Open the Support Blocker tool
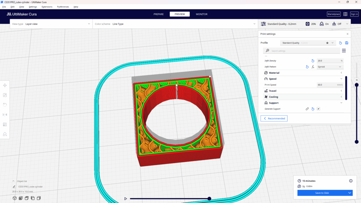The height and width of the screenshot is (203, 361). click(x=5, y=134)
